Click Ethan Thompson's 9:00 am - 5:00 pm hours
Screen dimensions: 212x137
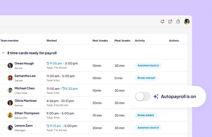tap(60, 113)
